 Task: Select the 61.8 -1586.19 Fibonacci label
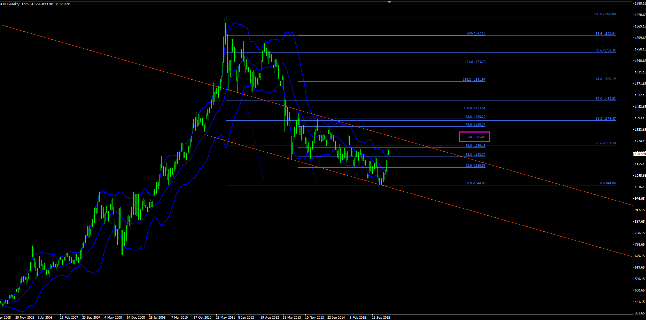[606, 79]
